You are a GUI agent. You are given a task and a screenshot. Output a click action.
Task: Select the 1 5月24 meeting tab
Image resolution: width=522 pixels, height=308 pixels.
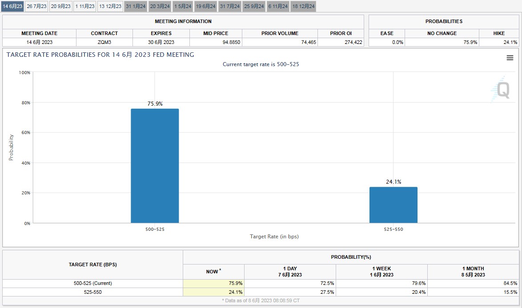click(x=183, y=6)
